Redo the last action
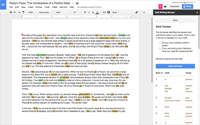The width and height of the screenshot is (200, 125). click(x=19, y=12)
